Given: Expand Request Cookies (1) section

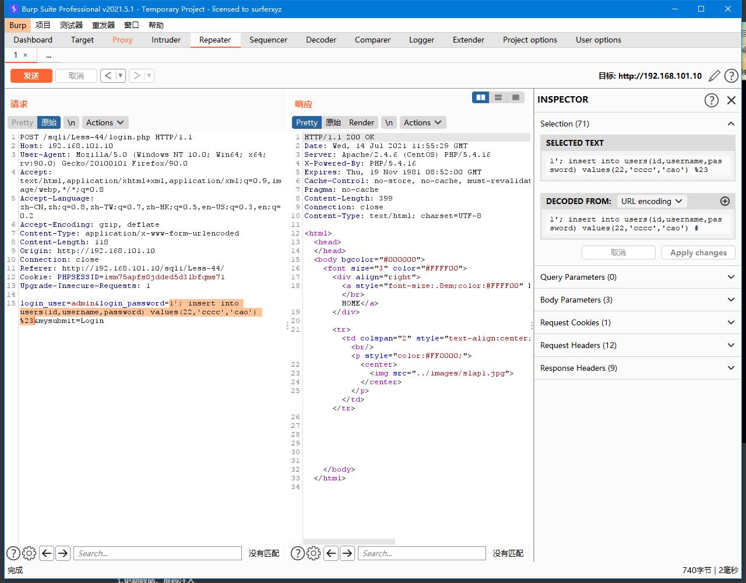Looking at the screenshot, I should 731,322.
